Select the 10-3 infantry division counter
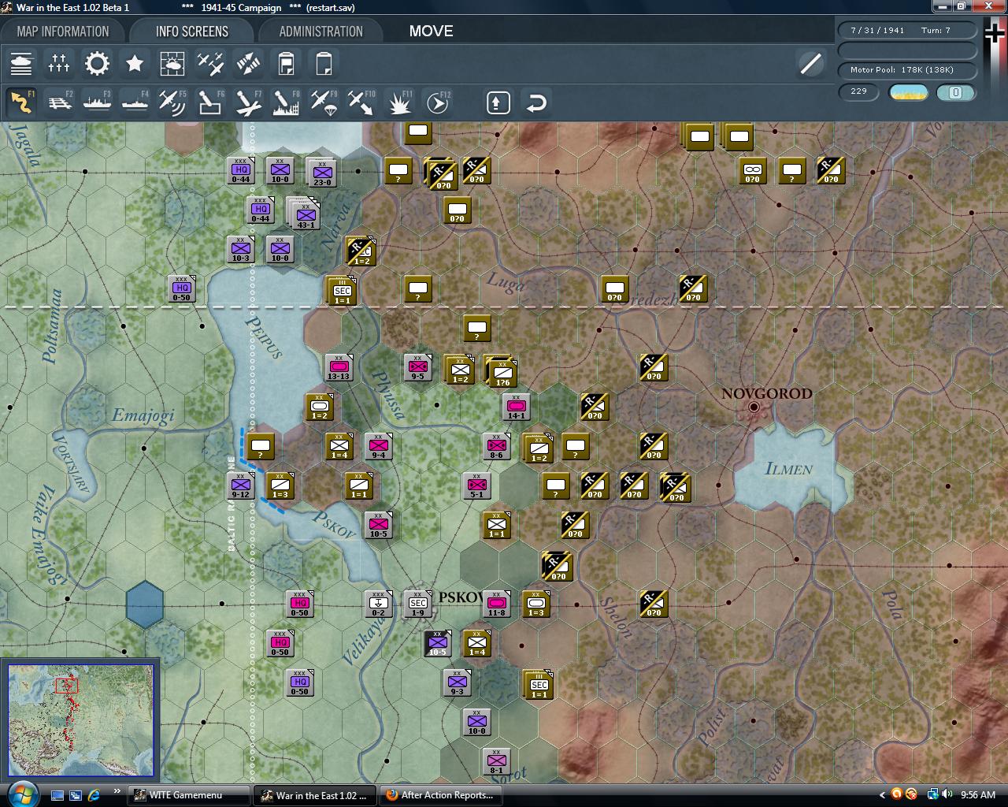 (x=240, y=248)
